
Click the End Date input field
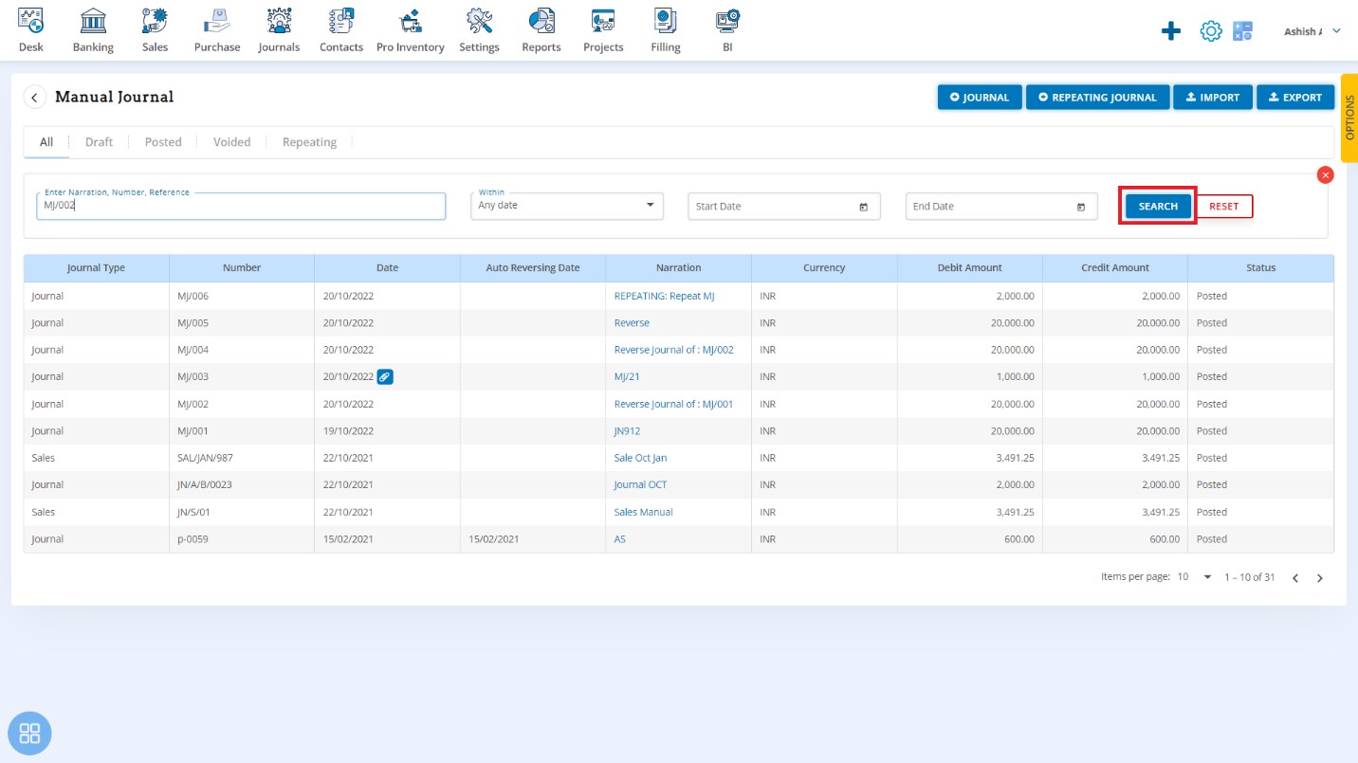tap(1001, 206)
